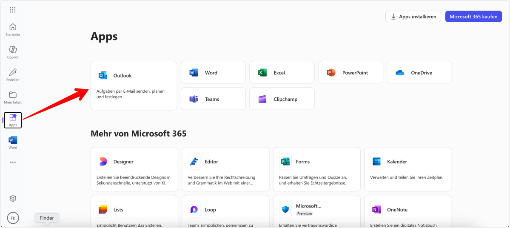Open the Outlook card title
The image size is (510, 228).
tap(123, 75)
